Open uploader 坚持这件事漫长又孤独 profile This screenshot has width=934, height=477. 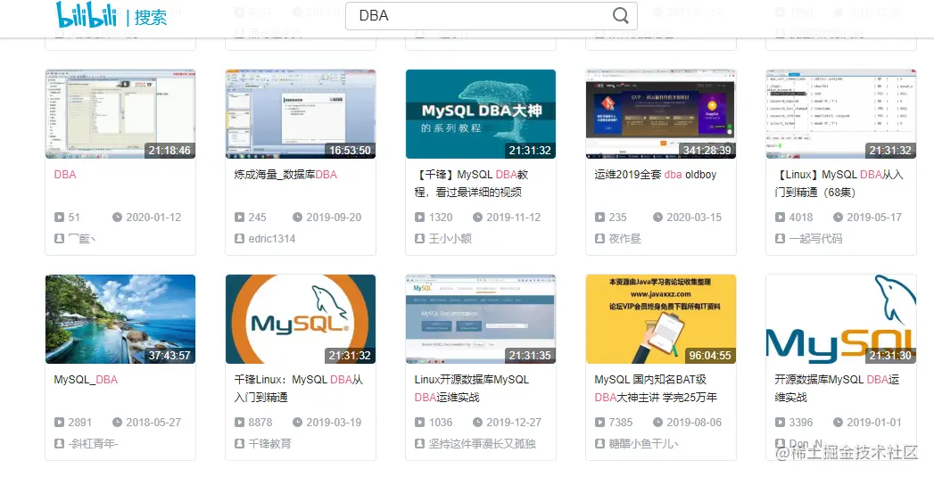coord(482,443)
